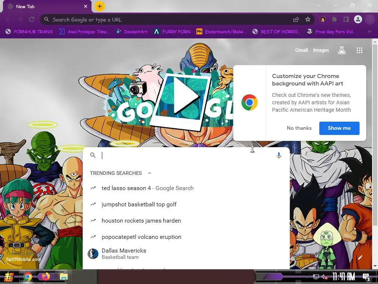Focus the Chrome address bar

169,20
